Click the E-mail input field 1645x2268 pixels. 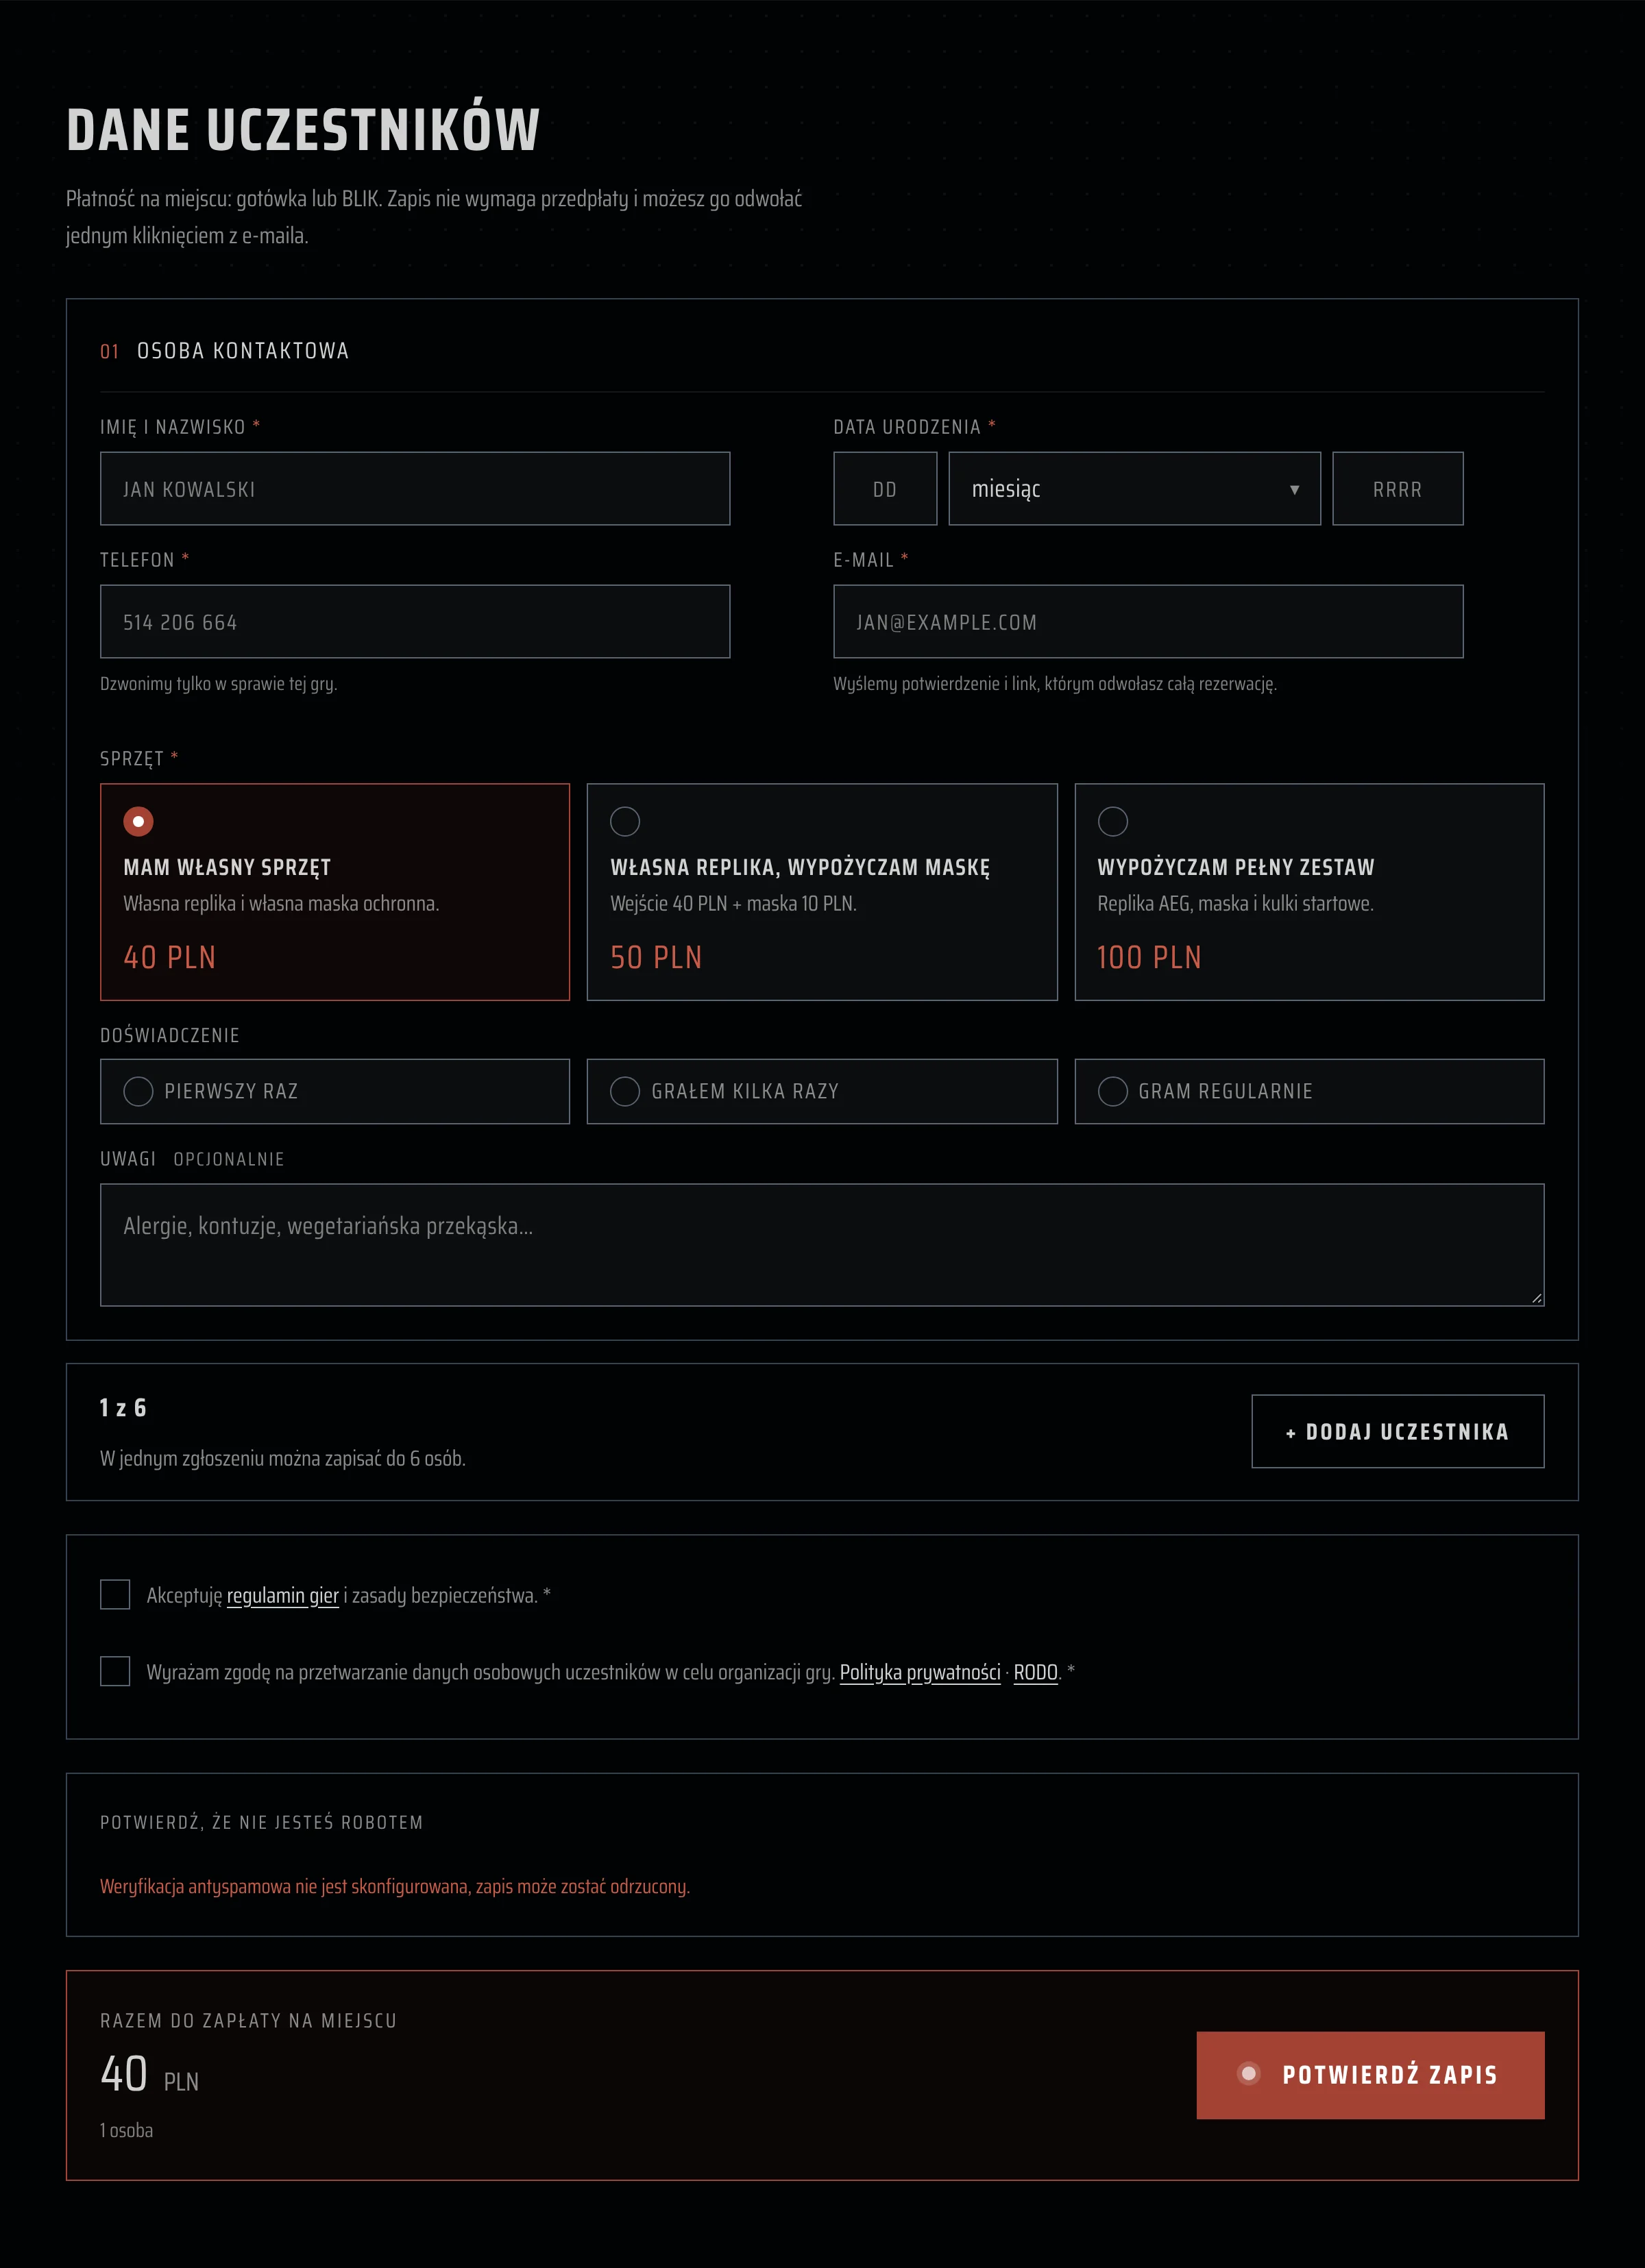pyautogui.click(x=1149, y=621)
